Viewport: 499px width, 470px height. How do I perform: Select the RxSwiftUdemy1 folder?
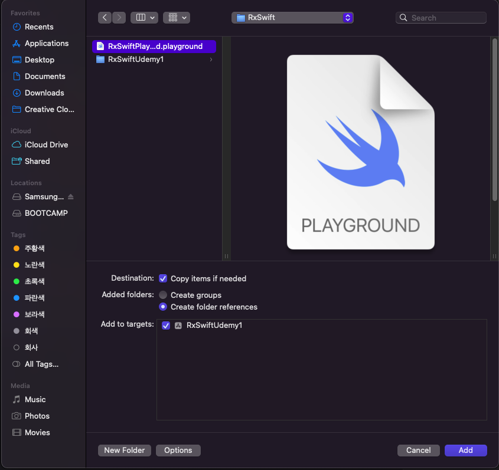154,60
